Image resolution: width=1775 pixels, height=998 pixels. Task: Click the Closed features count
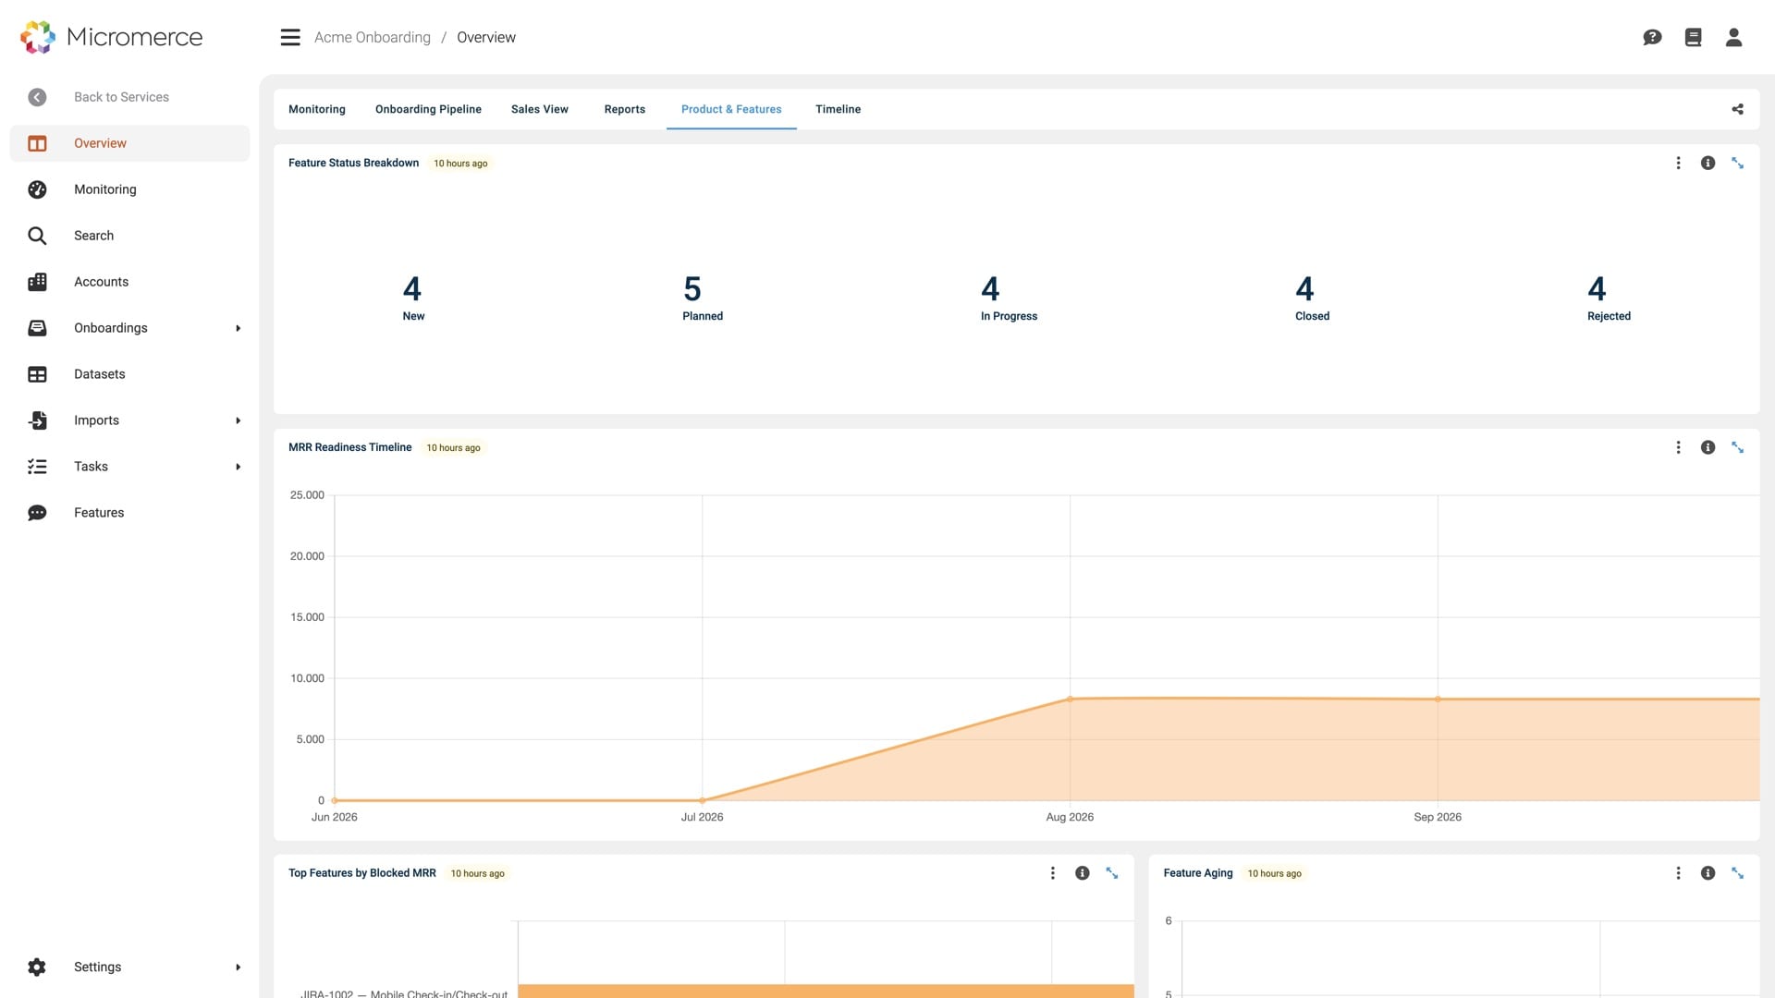[1304, 289]
